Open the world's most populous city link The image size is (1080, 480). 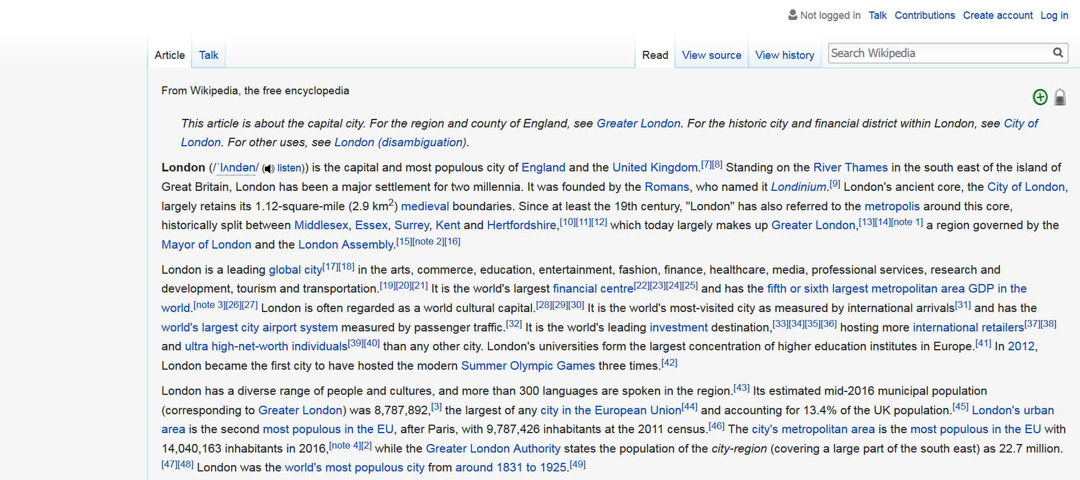(x=355, y=467)
